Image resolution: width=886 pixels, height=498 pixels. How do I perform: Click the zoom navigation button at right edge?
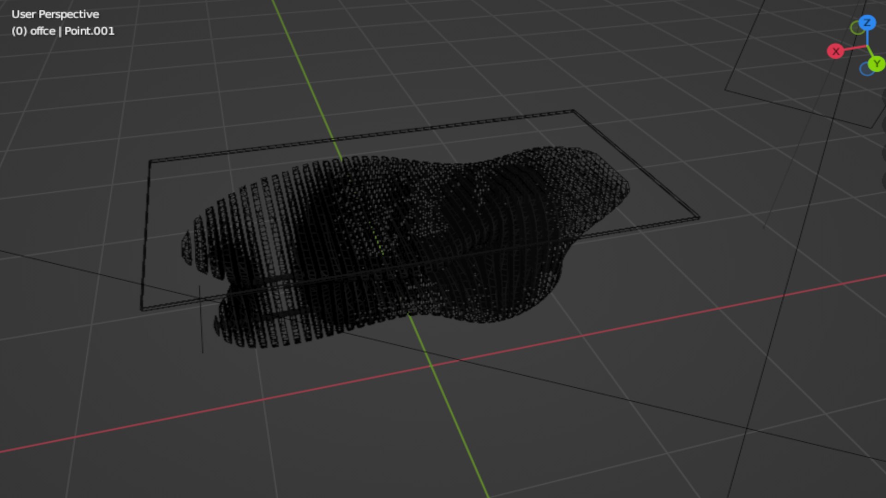point(884,96)
